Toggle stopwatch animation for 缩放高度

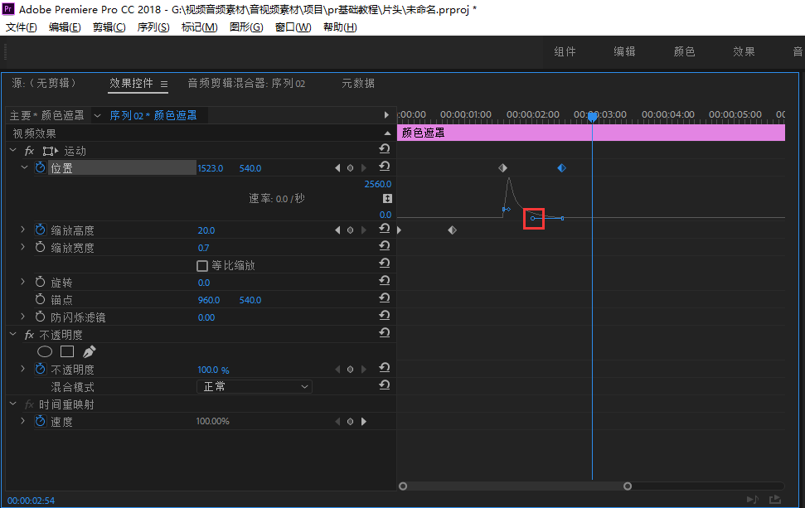pos(40,230)
